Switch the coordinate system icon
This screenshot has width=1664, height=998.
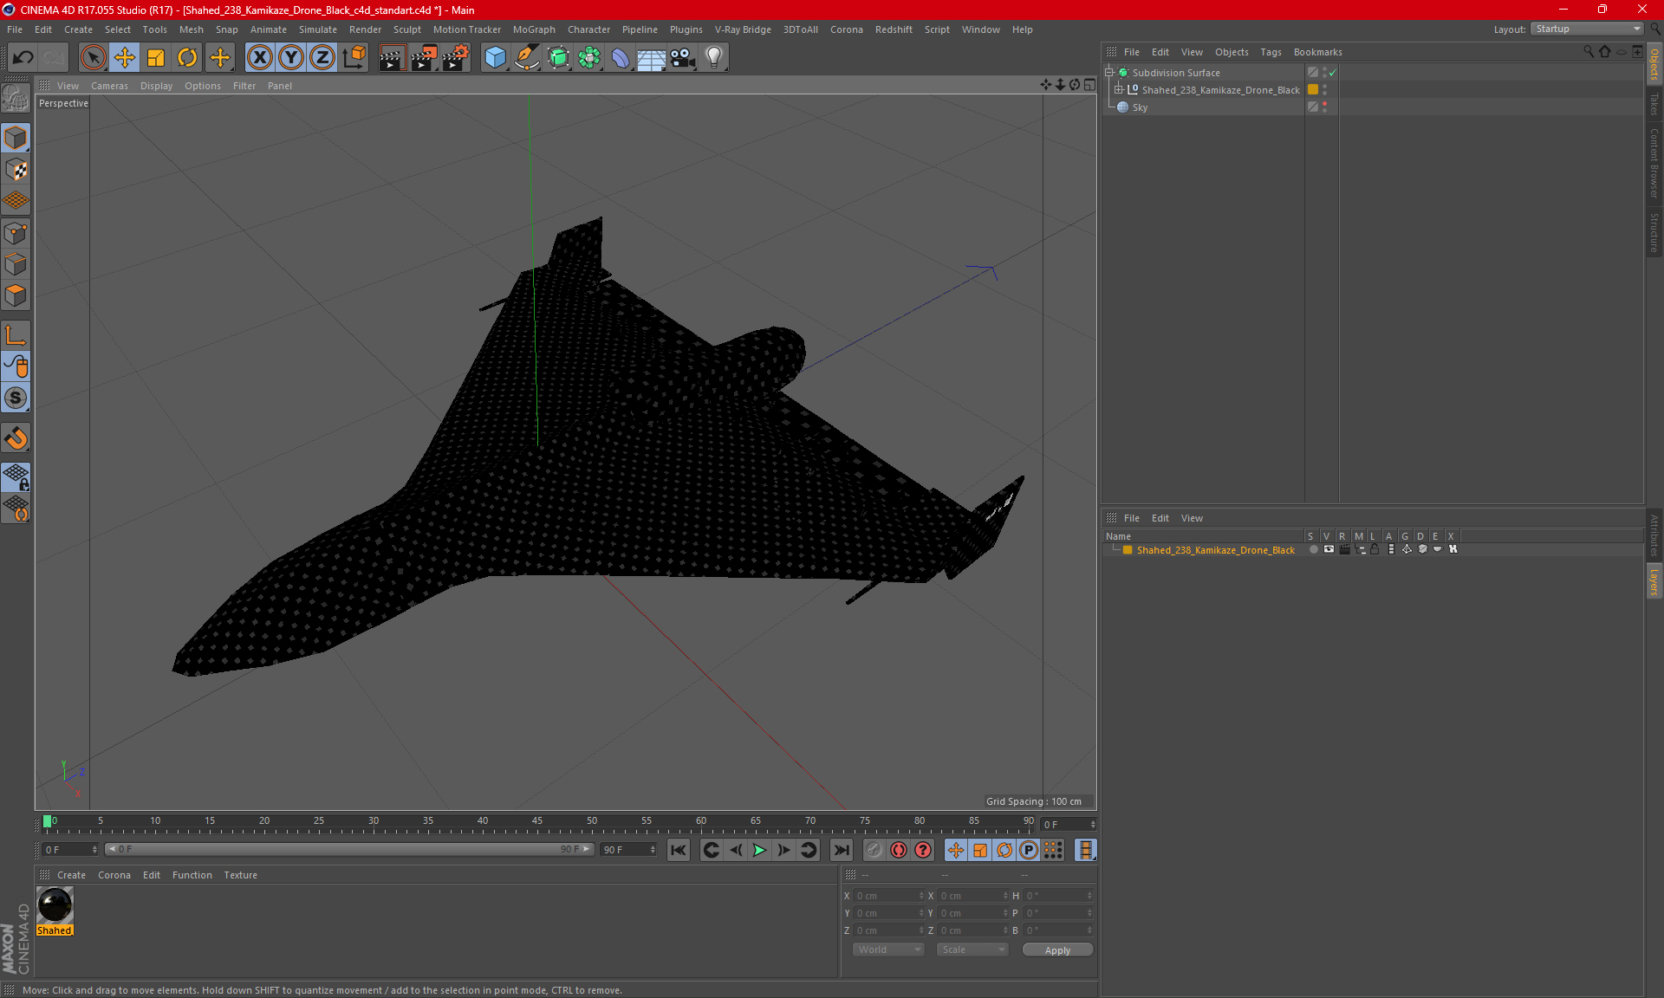point(354,58)
